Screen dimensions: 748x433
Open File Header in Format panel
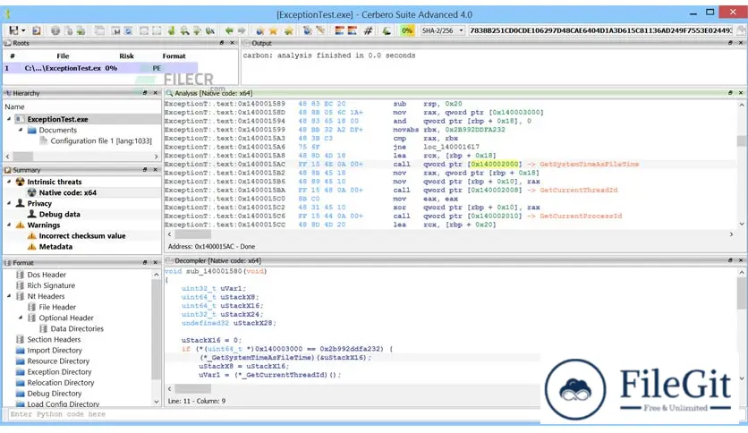tap(57, 307)
